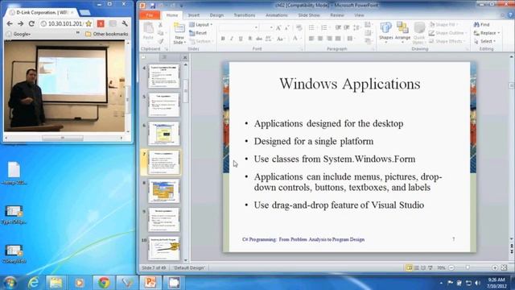Switch to the Review tab
The height and width of the screenshot is (290, 515).
coord(337,15)
